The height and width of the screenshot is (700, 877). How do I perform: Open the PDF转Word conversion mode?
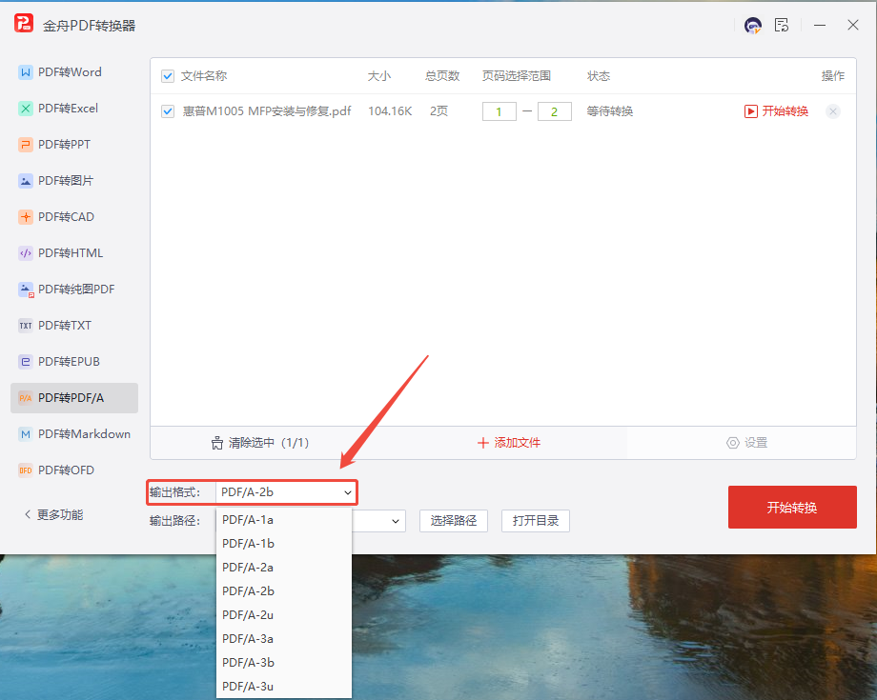74,72
